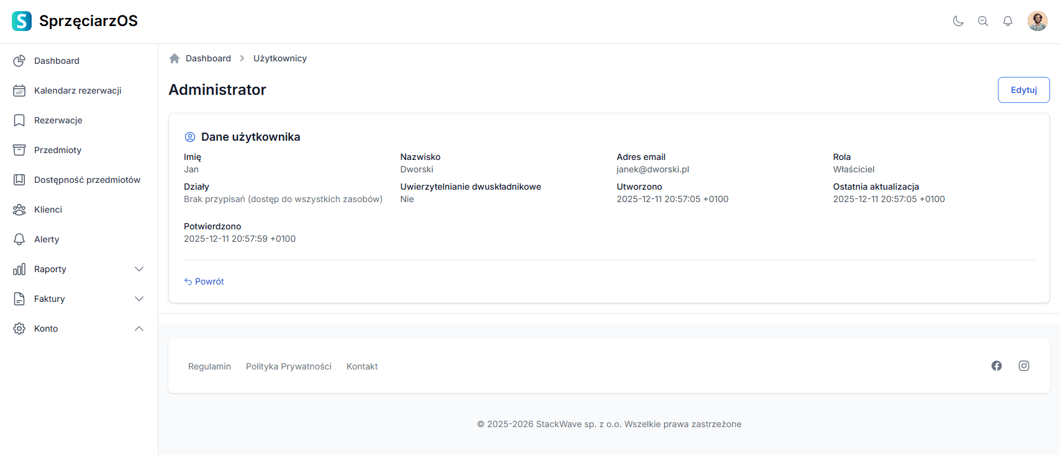Image resolution: width=1060 pixels, height=455 pixels.
Task: Open Kalendarz rezerwacji from the sidebar
Action: point(78,91)
